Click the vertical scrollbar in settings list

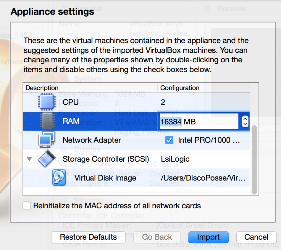pos(254,160)
